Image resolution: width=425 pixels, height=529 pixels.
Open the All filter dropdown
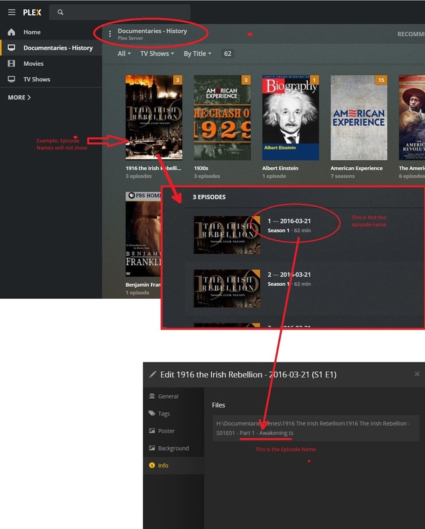124,53
